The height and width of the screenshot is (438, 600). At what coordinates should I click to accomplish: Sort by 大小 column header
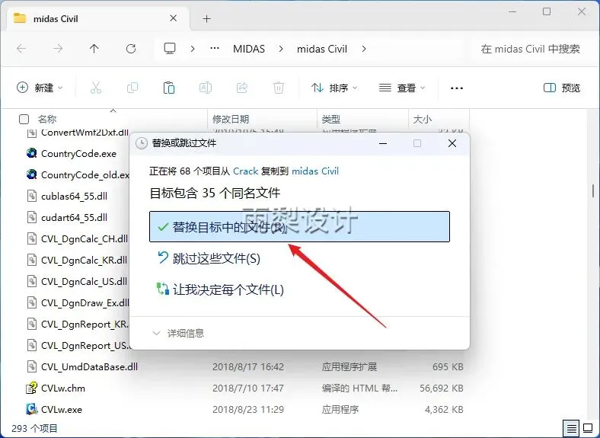423,119
